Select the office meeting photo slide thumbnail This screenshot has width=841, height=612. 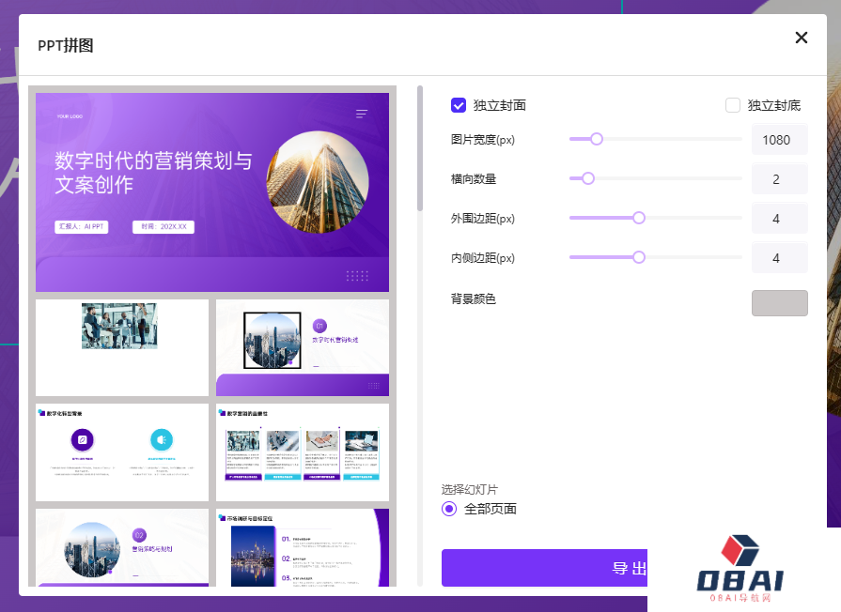click(121, 346)
